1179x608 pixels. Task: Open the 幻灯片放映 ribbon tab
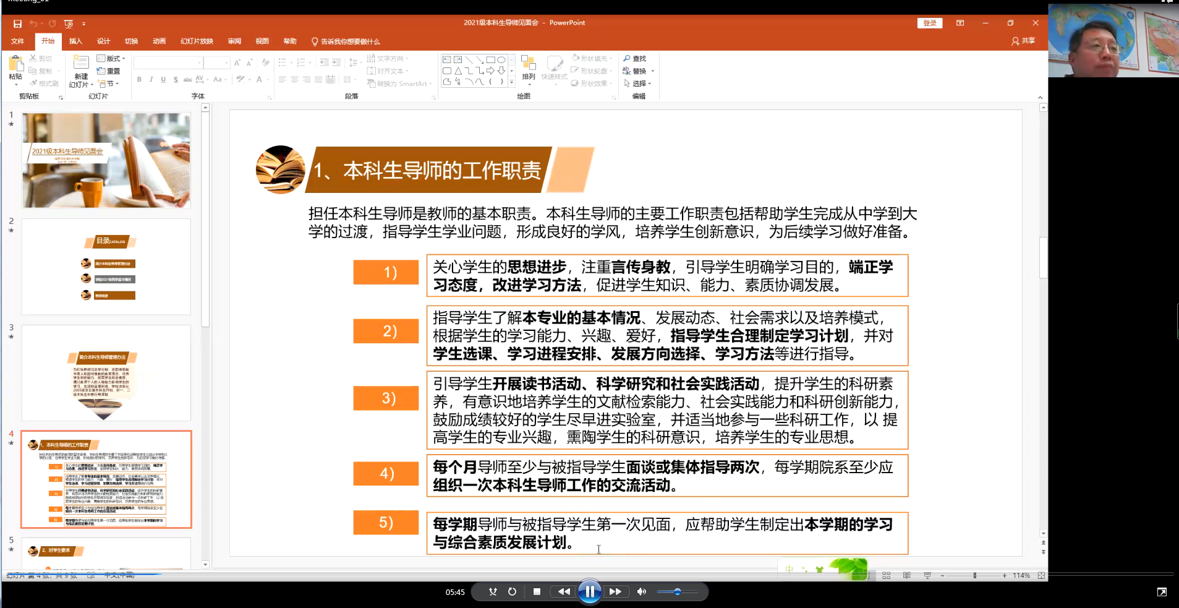[x=197, y=41]
